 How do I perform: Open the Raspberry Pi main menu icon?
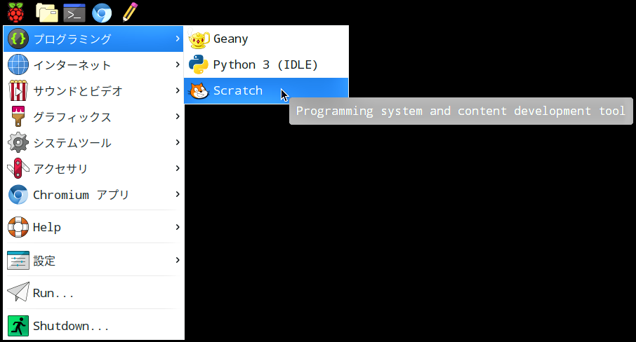point(15,13)
